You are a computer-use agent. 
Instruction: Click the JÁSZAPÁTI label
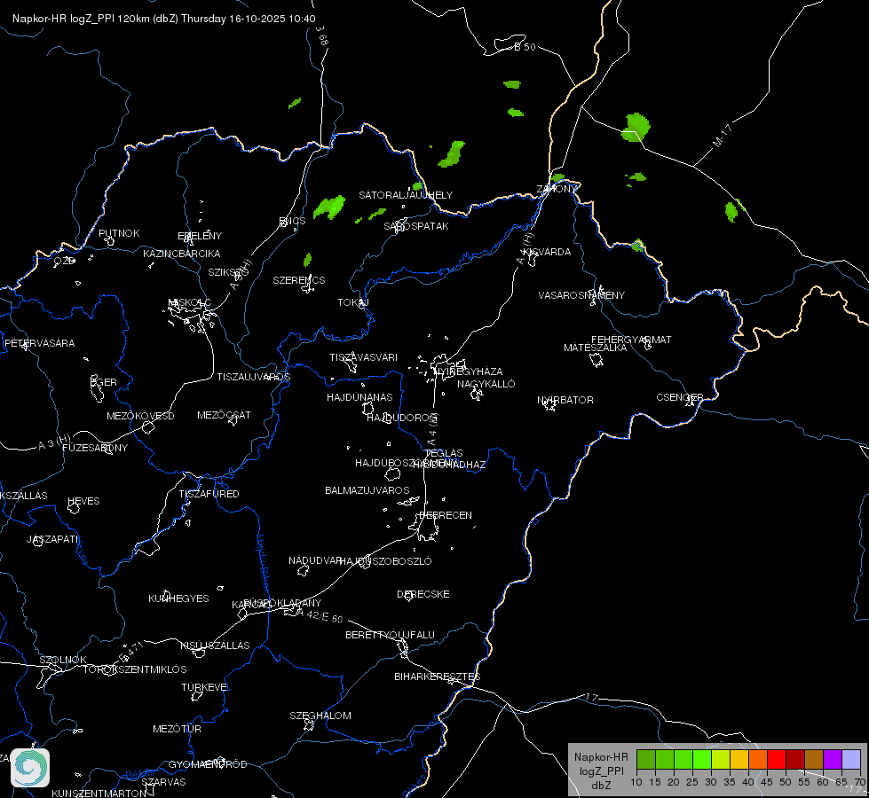tap(52, 539)
